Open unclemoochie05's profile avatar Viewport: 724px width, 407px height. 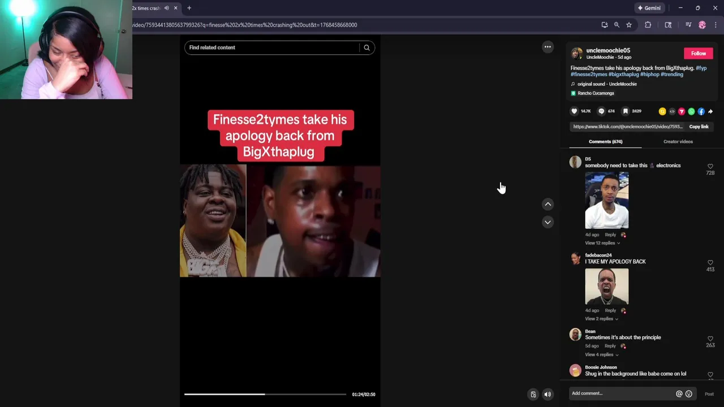(576, 53)
